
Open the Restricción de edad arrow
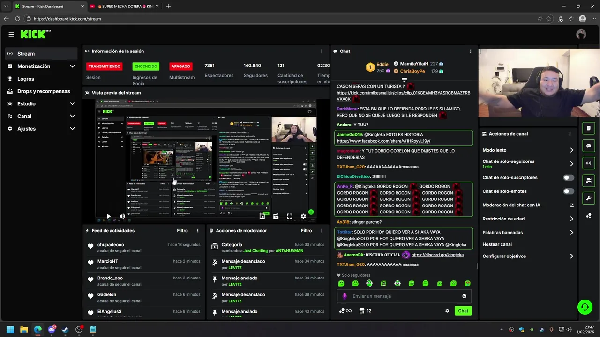(x=571, y=219)
